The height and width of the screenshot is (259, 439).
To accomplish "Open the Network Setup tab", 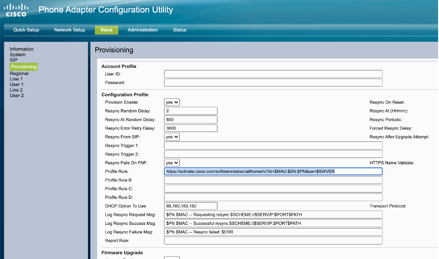I will coord(69,30).
